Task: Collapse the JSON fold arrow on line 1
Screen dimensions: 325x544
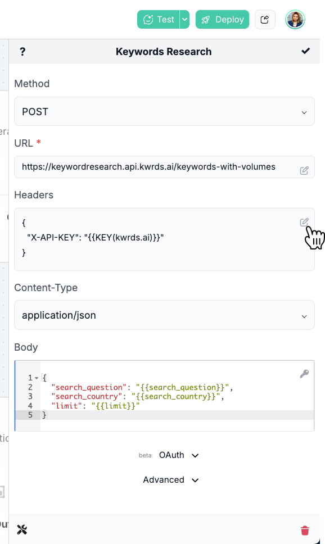Action: (x=37, y=378)
